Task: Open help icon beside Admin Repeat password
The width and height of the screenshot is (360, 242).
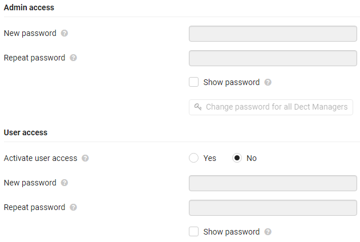Action: pos(73,58)
